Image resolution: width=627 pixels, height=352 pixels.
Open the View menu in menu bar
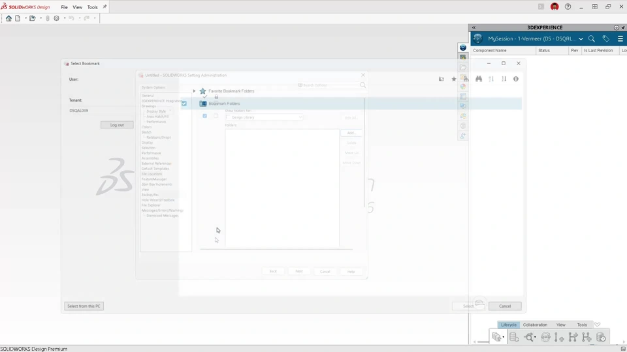coord(78,7)
